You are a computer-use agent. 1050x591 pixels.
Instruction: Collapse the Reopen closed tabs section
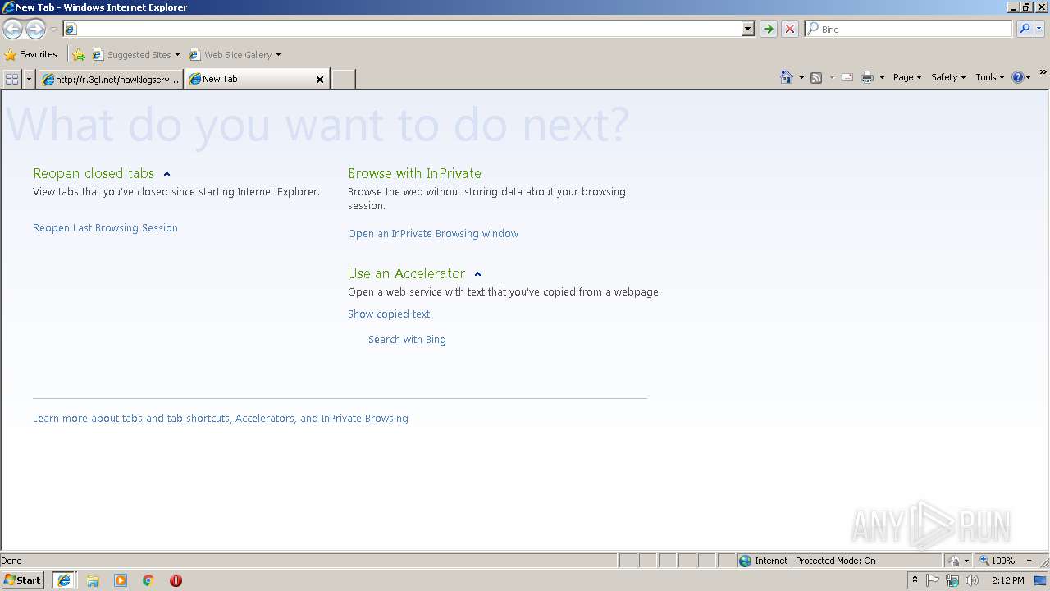tap(167, 174)
